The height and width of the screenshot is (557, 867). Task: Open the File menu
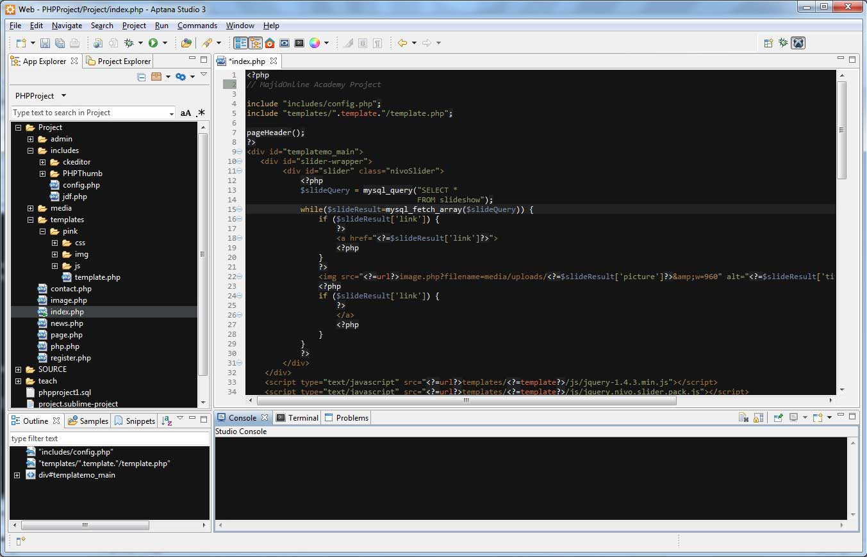15,26
